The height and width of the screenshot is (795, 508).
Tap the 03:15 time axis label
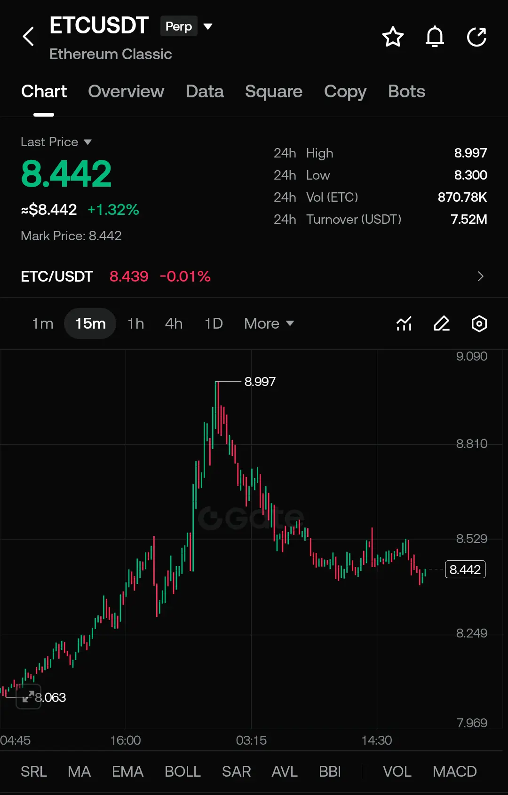click(x=251, y=740)
